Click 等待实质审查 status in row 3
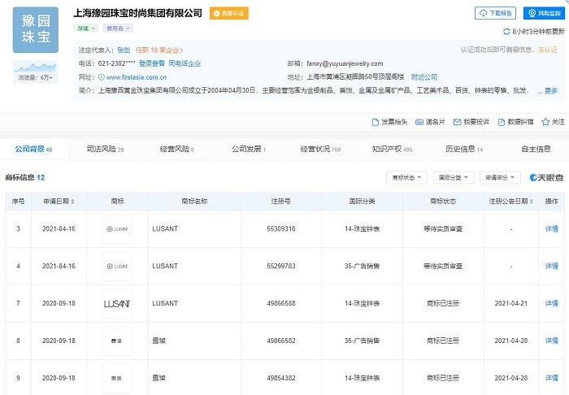 pos(443,229)
